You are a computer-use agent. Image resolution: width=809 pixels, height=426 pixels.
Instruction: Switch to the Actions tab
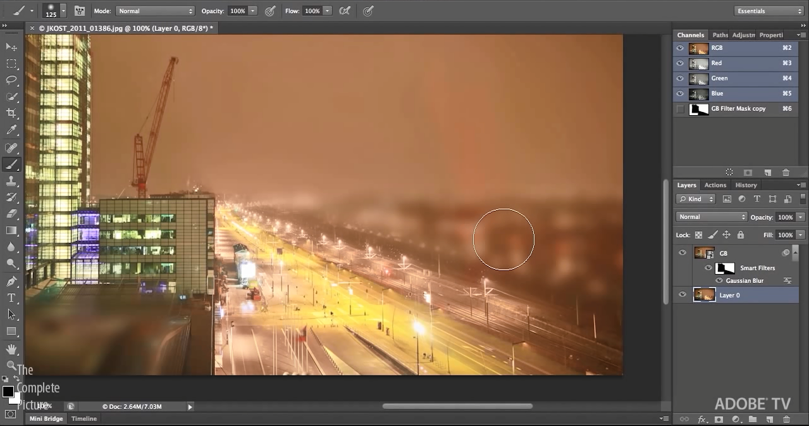coord(715,185)
